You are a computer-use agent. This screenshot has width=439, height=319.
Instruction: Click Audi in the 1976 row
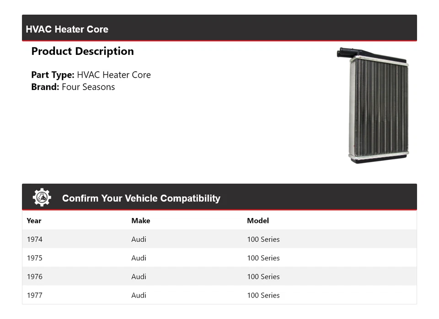click(x=139, y=277)
